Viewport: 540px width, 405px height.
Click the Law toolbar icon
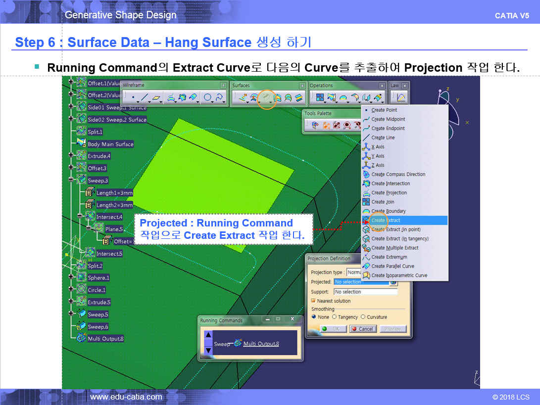(400, 98)
